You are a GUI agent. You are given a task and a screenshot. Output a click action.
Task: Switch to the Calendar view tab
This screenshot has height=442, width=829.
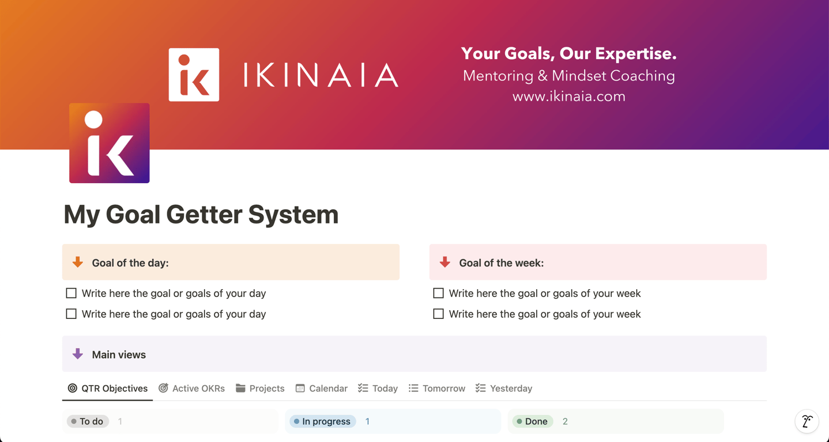coord(322,388)
